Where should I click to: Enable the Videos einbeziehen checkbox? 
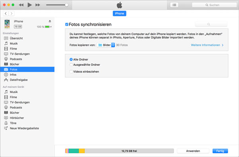point(71,72)
